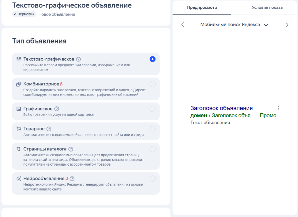Screen dimensions: 298x217
Task: Choose Страницы каталога radio button
Action: [152, 149]
